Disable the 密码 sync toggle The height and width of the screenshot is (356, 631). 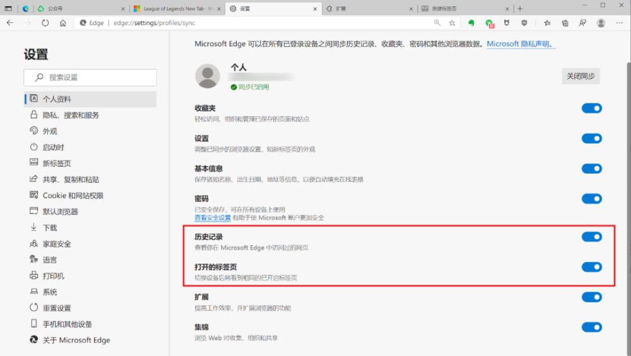(x=592, y=199)
